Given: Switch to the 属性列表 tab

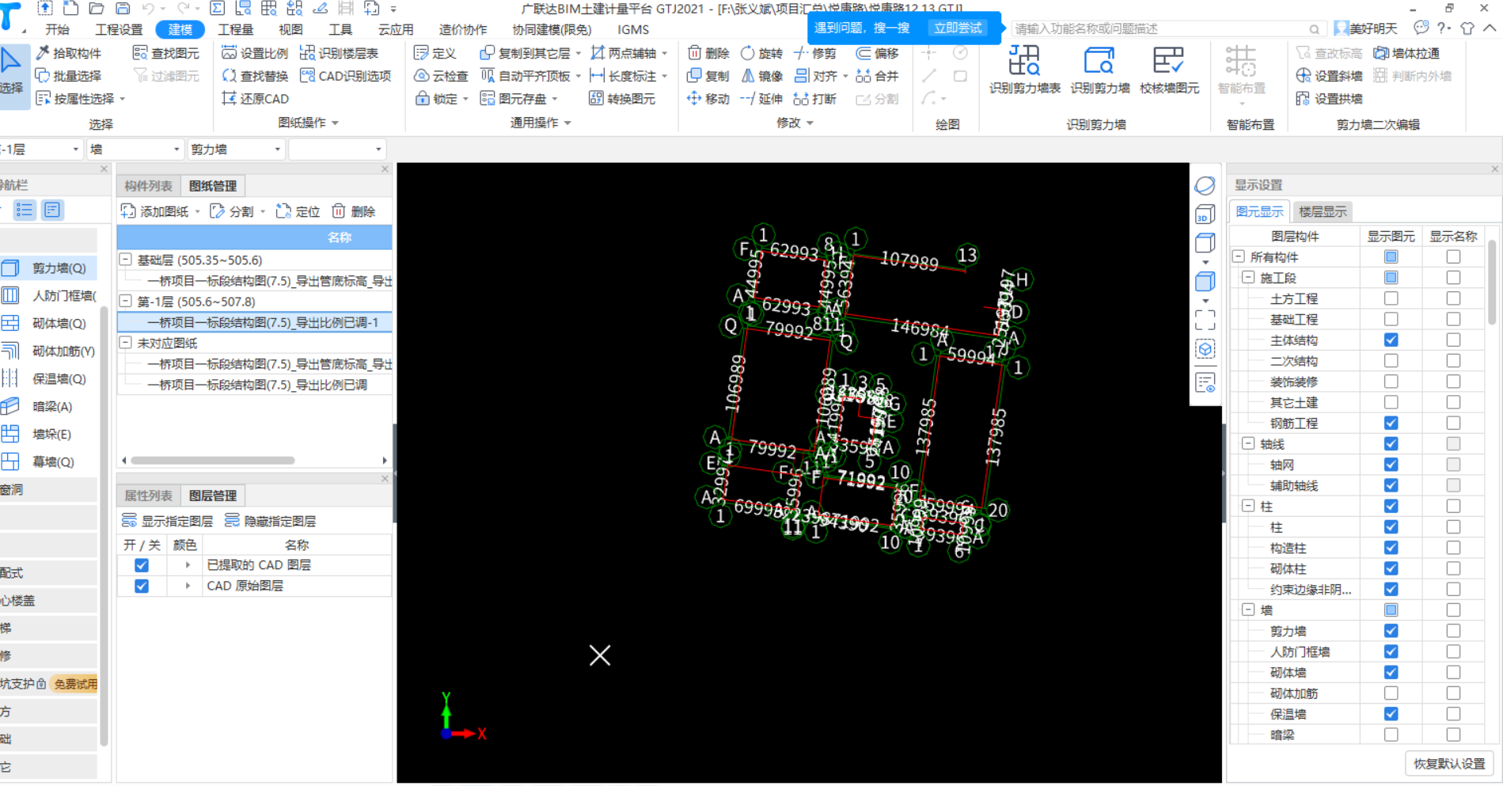Looking at the screenshot, I should click(x=148, y=496).
